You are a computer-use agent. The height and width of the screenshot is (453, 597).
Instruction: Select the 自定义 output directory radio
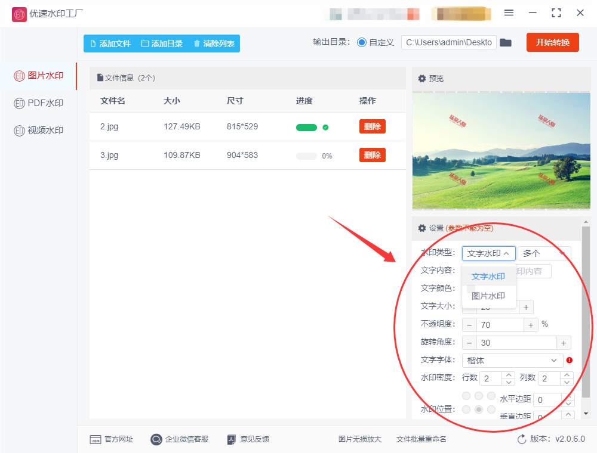click(x=362, y=42)
